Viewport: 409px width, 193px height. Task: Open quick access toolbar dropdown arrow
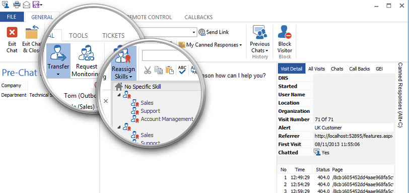41,5
